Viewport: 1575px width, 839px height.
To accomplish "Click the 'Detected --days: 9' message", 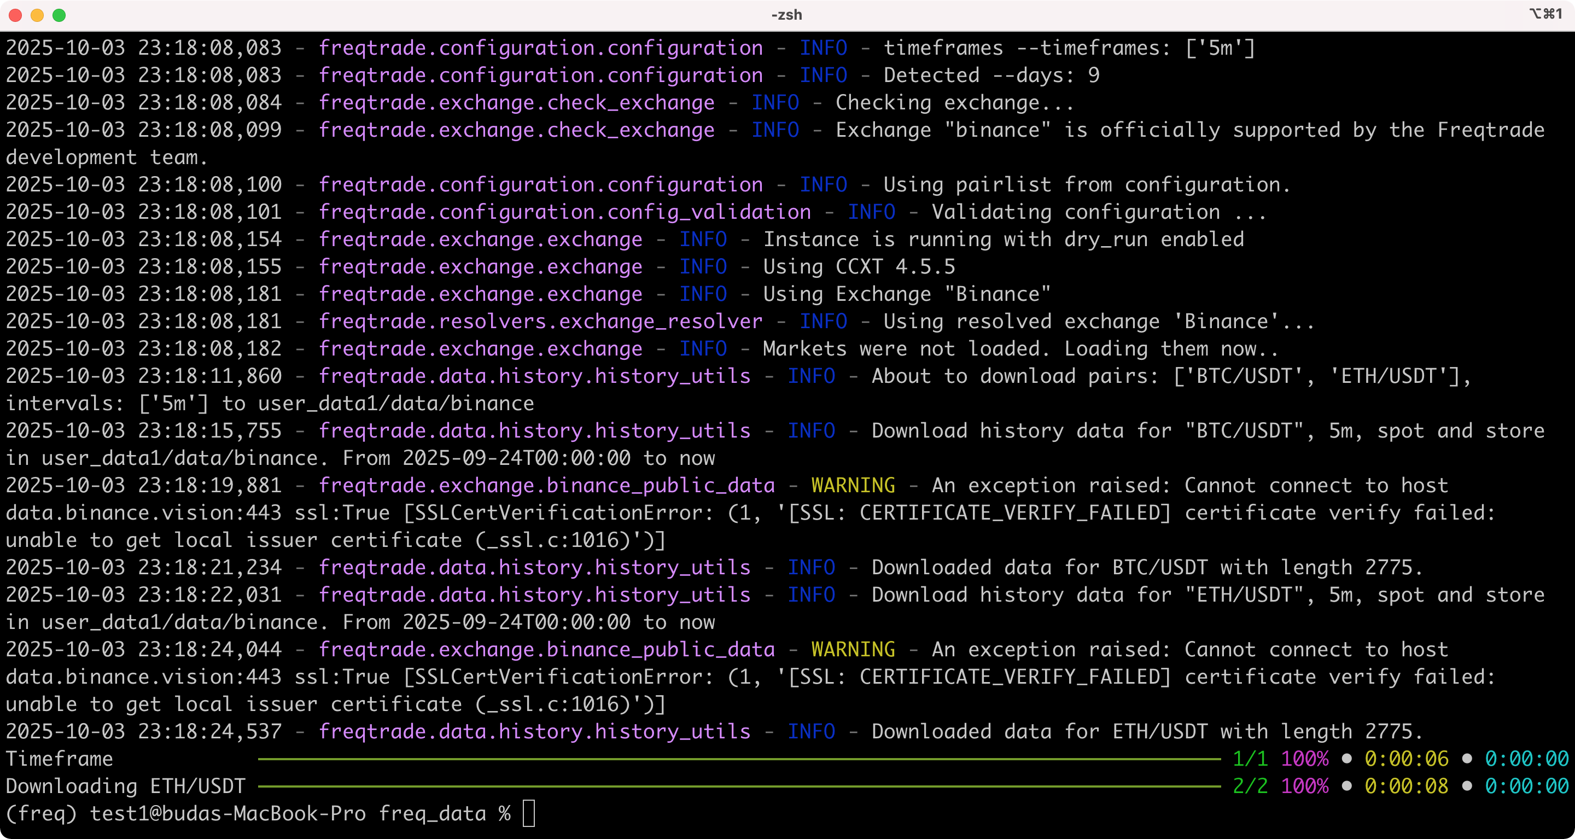I will (x=991, y=75).
